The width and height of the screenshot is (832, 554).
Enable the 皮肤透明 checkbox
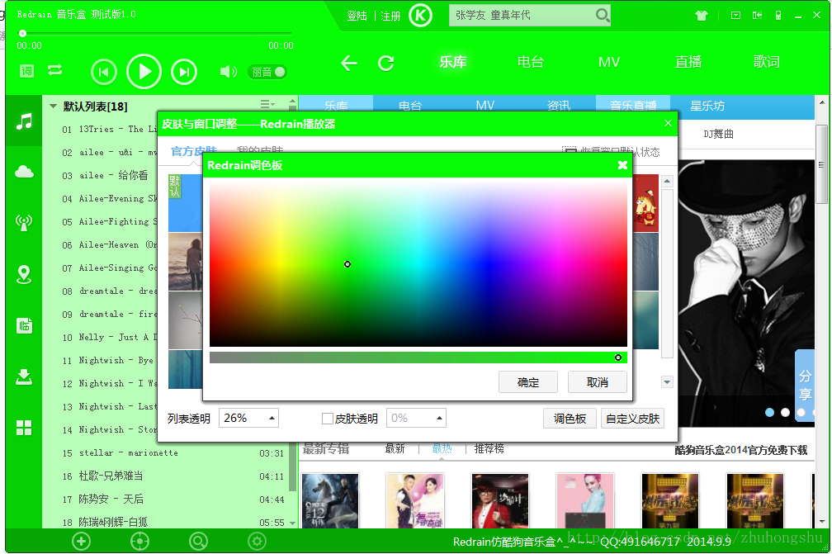tap(328, 419)
